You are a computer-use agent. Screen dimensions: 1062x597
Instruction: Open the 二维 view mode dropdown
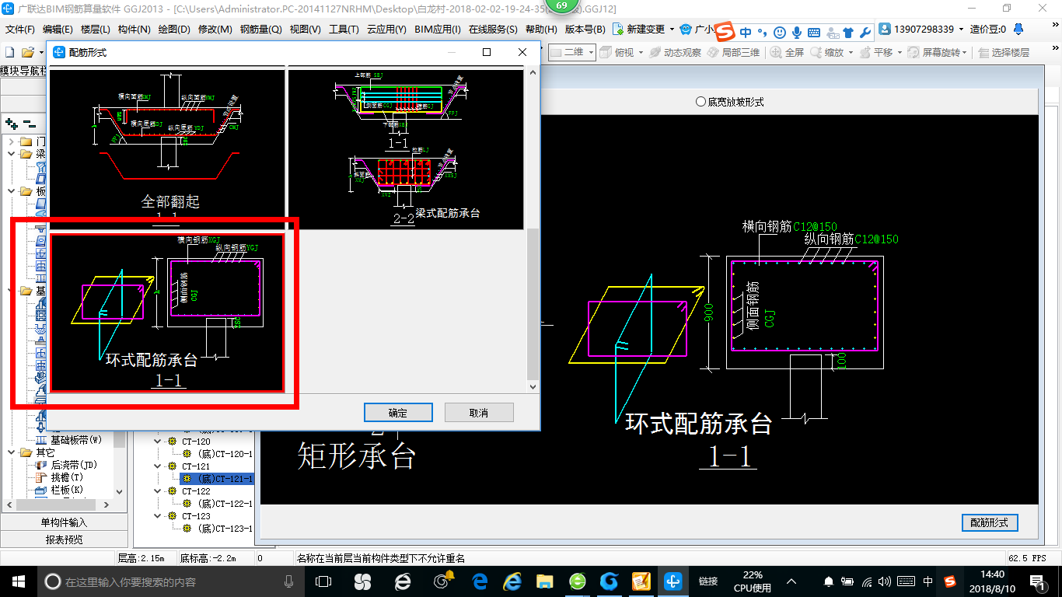click(x=590, y=52)
